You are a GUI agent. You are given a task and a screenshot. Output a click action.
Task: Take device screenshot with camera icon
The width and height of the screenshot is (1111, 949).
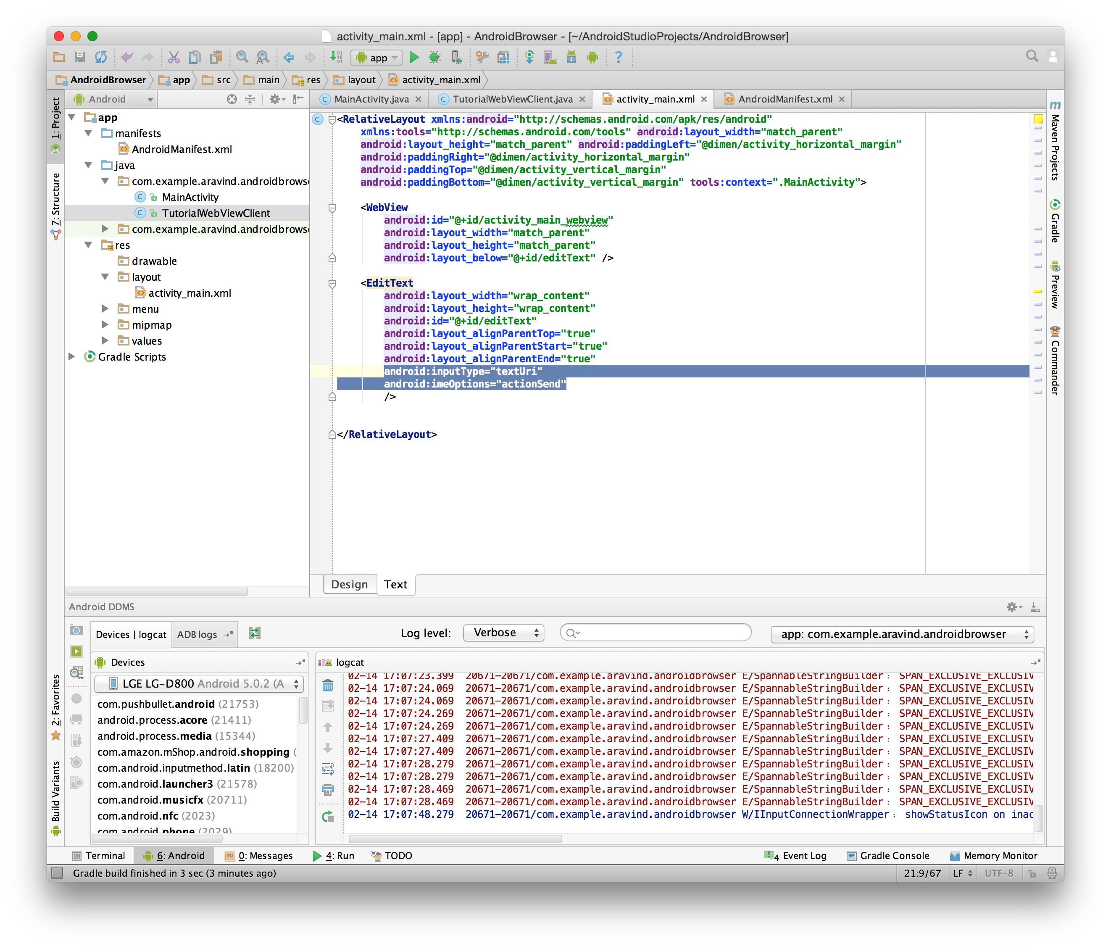76,630
